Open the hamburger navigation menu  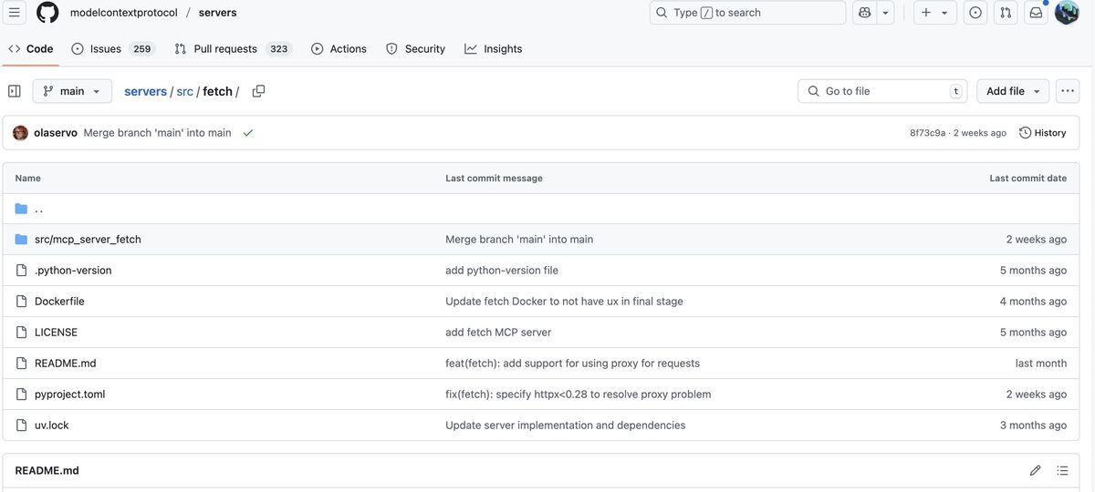15,13
